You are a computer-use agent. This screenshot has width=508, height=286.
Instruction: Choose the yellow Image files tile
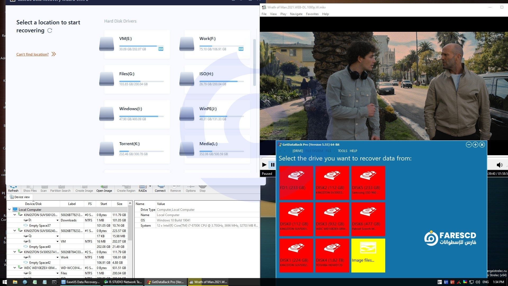368,255
